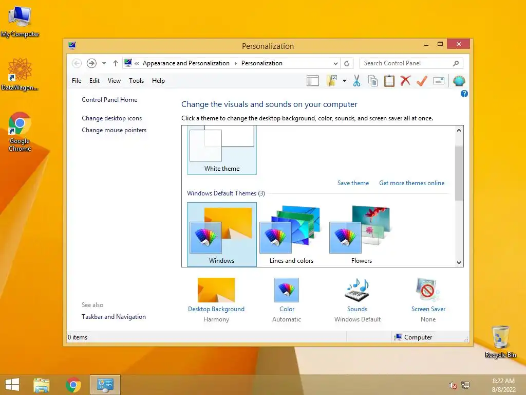Open the Edit menu
Image resolution: width=526 pixels, height=395 pixels.
[x=95, y=81]
